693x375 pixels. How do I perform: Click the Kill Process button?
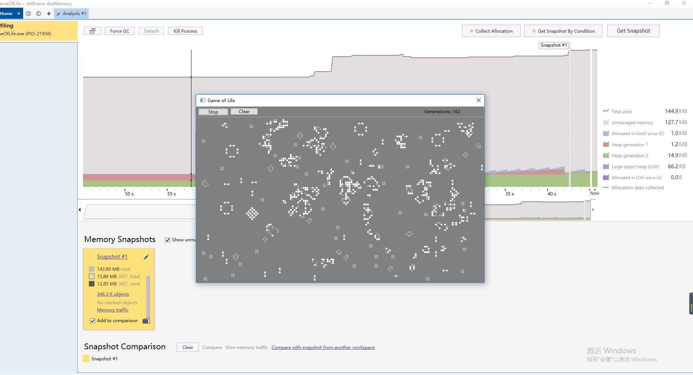[185, 31]
